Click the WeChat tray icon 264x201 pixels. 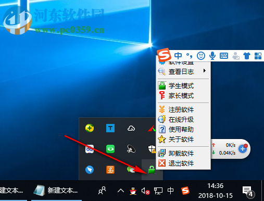pos(131,170)
